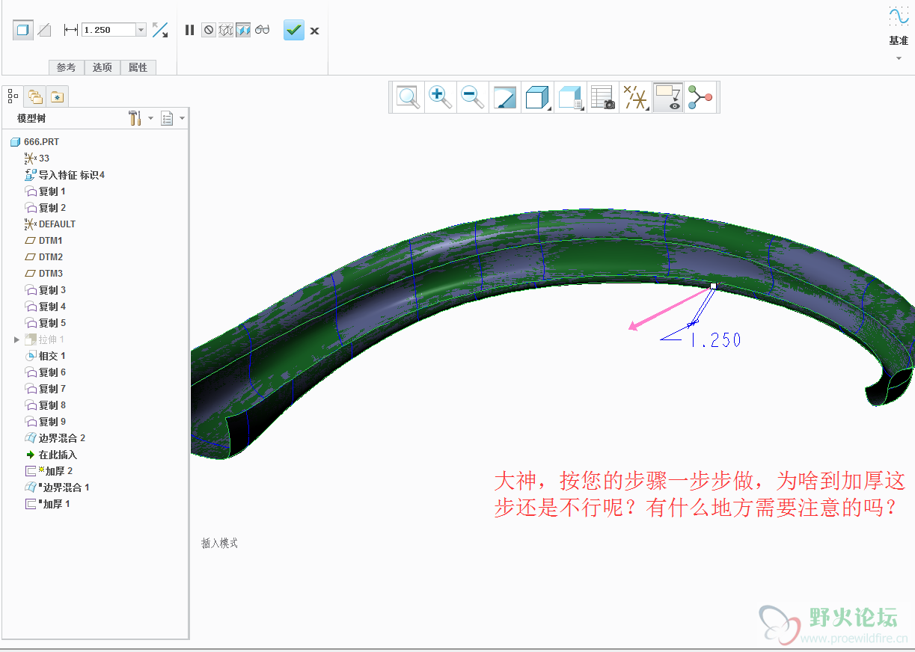Switch to the folder browser tab

click(34, 96)
